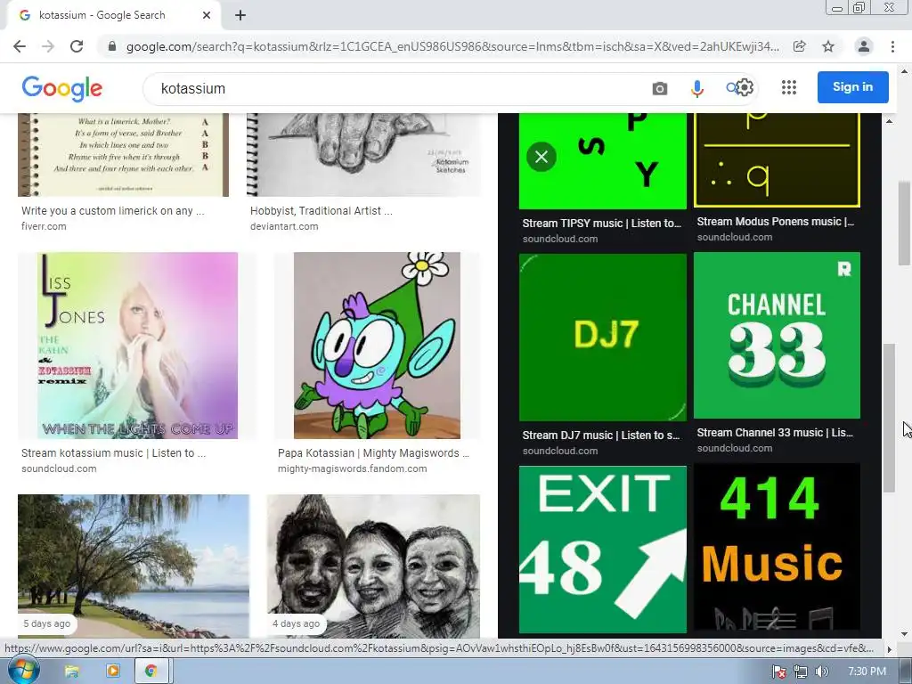Click the '5 days ago' badge
Image resolution: width=912 pixels, height=684 pixels.
[x=46, y=623]
